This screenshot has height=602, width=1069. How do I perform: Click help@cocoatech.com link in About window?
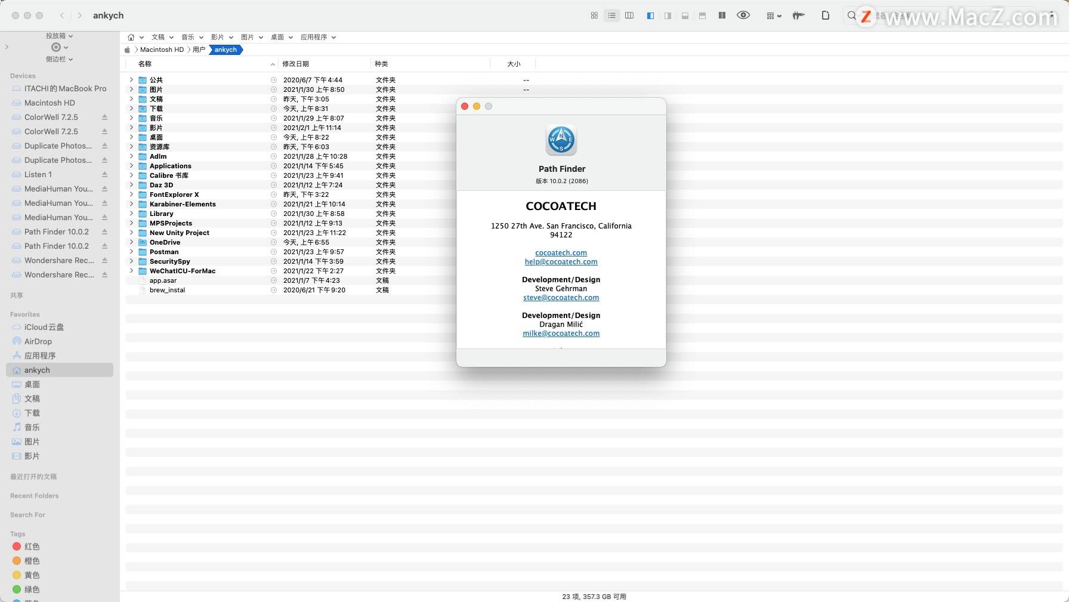click(x=561, y=262)
